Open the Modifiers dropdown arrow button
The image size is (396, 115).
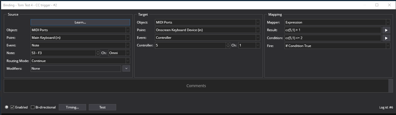coord(126,69)
